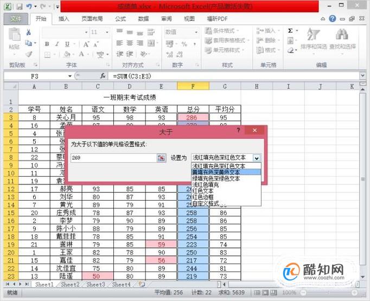This screenshot has width=370, height=301.
Task: Toggle italic formatting
Action: [x=57, y=44]
